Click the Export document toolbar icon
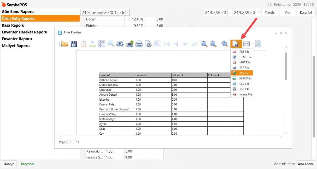 pos(235,44)
